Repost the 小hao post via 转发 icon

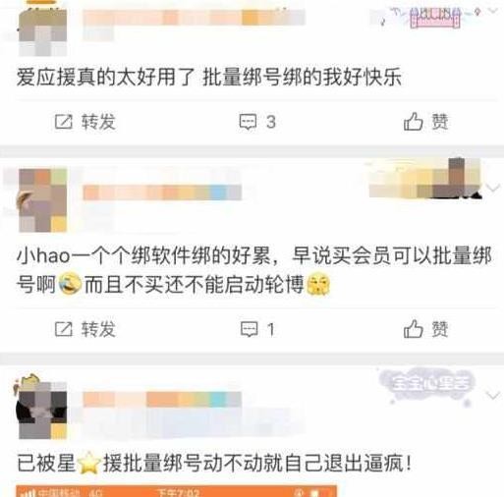coord(85,329)
